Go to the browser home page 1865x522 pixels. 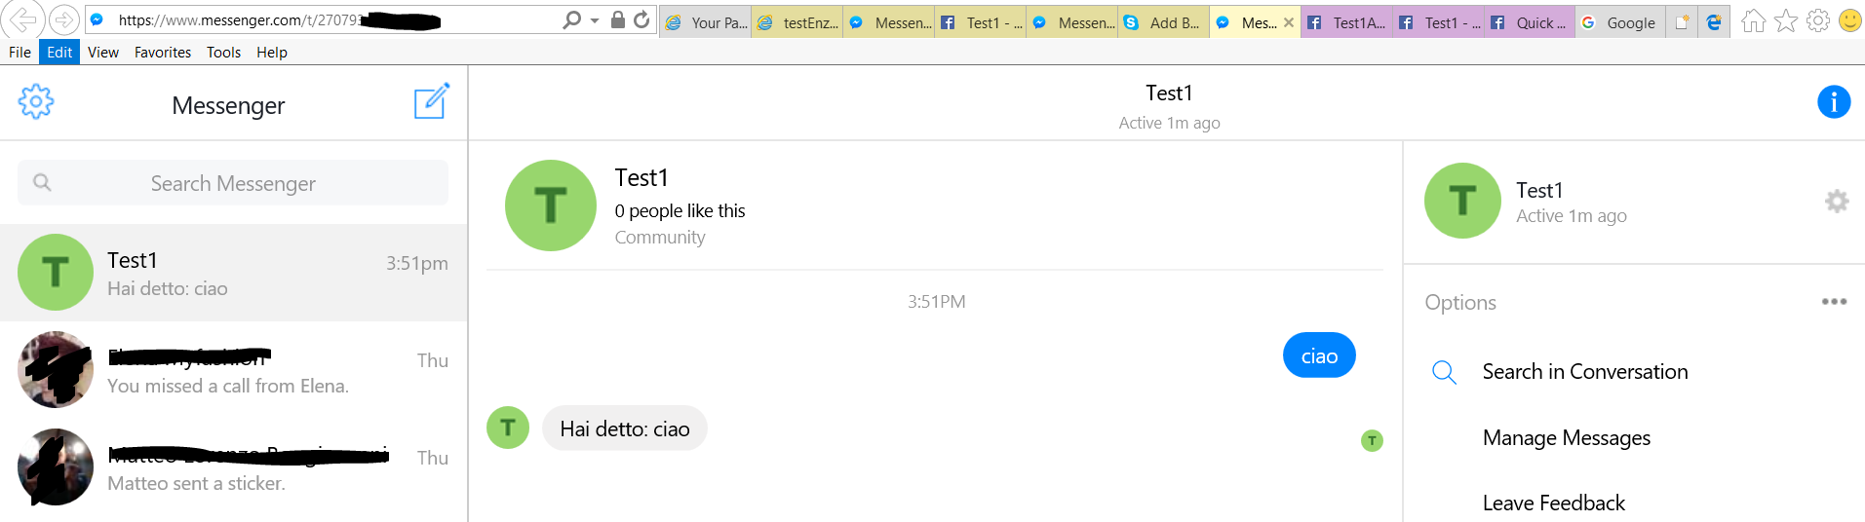pyautogui.click(x=1753, y=21)
